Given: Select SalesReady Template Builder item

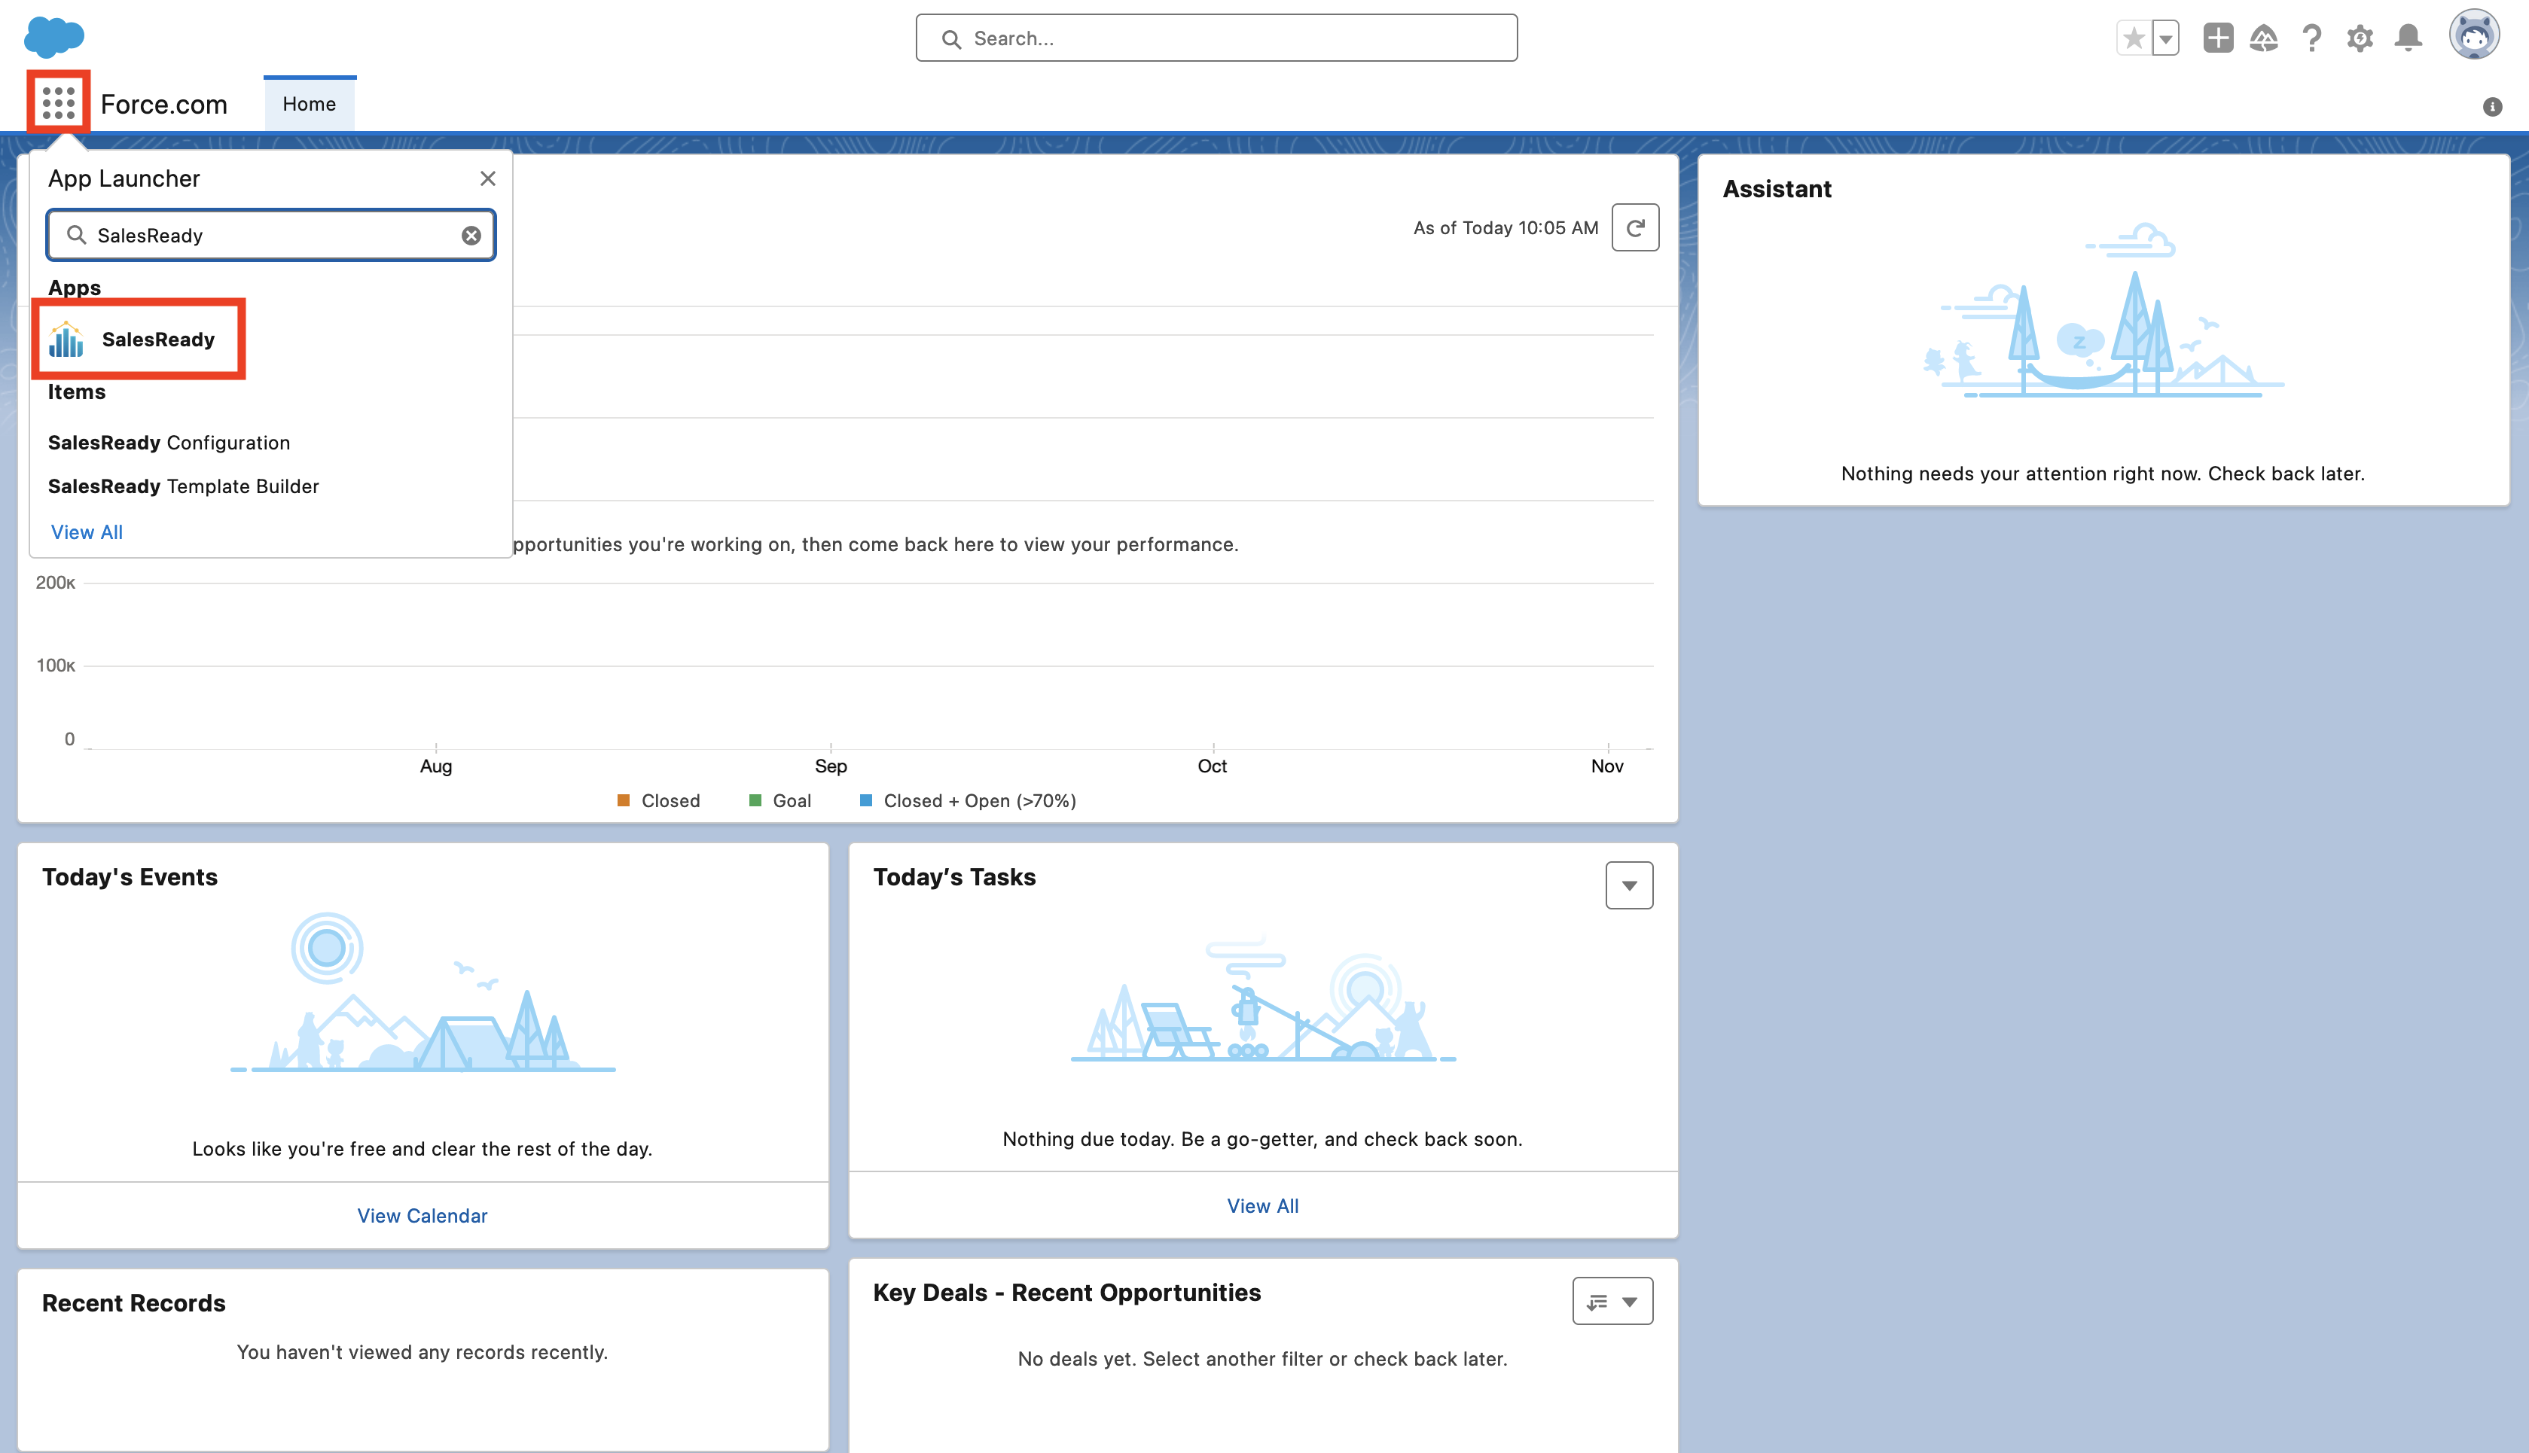Looking at the screenshot, I should (184, 486).
